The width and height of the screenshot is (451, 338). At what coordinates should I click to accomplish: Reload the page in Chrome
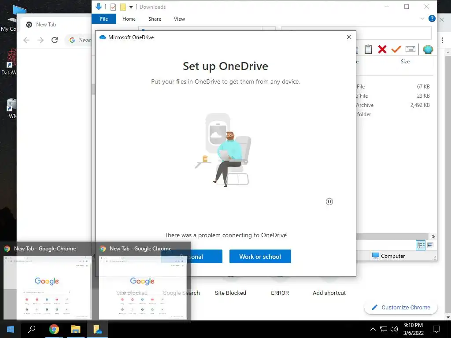pos(55,40)
